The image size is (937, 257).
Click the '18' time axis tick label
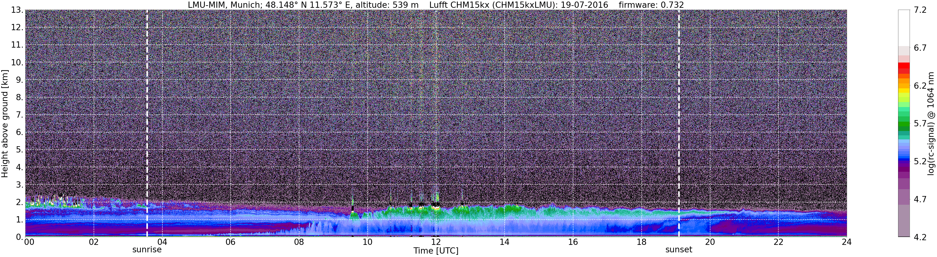click(641, 242)
